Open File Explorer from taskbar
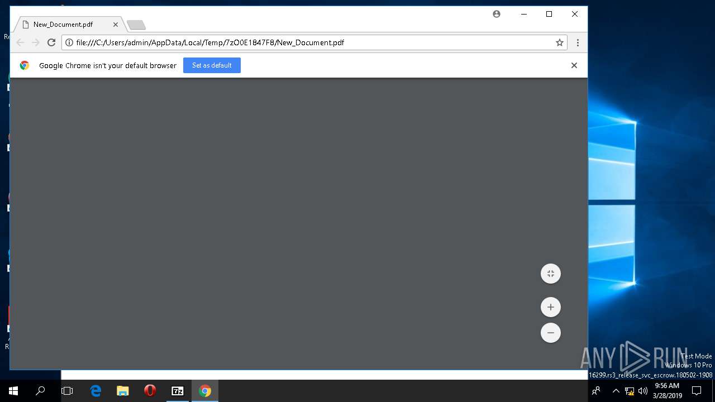 click(123, 391)
